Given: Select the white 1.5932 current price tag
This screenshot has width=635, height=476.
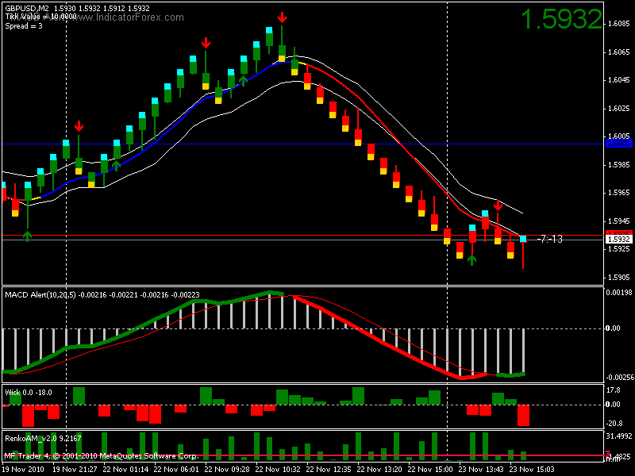Looking at the screenshot, I should pyautogui.click(x=619, y=240).
